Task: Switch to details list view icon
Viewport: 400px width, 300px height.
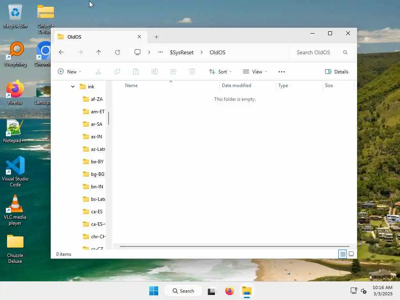Action: (x=343, y=254)
